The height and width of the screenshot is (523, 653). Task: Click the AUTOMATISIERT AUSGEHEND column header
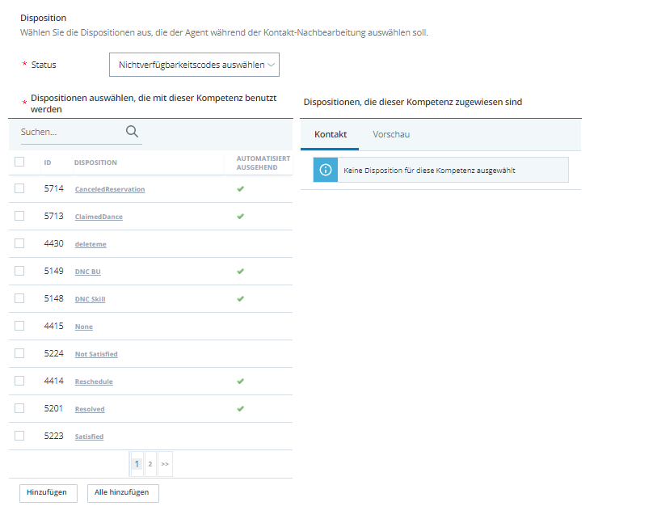[263, 162]
